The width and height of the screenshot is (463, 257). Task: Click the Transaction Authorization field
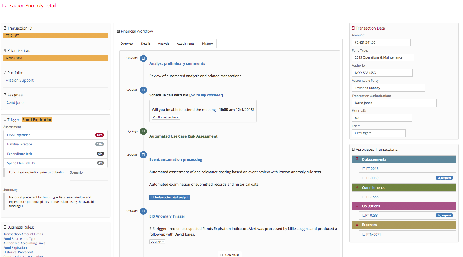point(394,103)
